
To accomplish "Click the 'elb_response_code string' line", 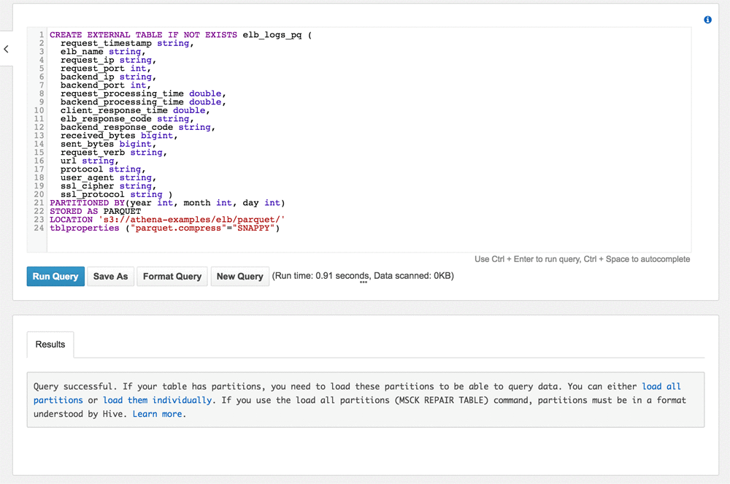I will [126, 119].
